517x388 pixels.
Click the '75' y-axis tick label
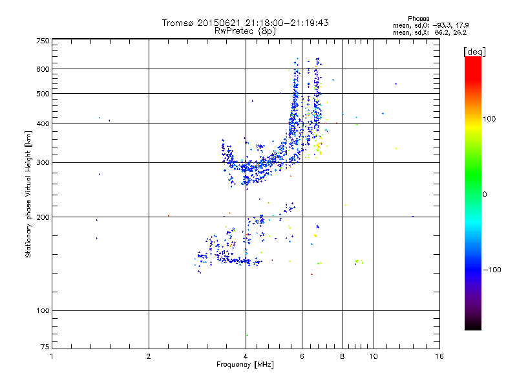[45, 347]
